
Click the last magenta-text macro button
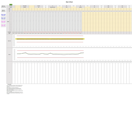coord(3,25)
